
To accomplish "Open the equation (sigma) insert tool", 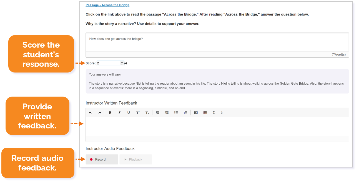I will [x=214, y=113].
